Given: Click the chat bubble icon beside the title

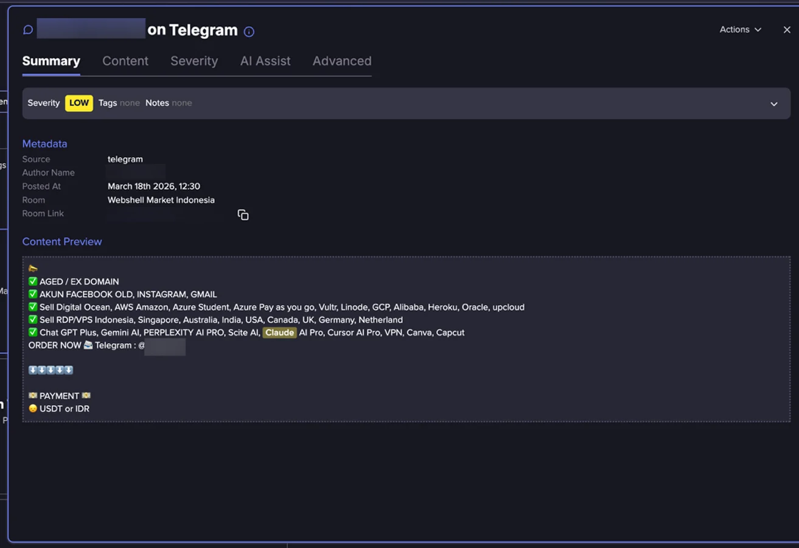Looking at the screenshot, I should point(28,30).
